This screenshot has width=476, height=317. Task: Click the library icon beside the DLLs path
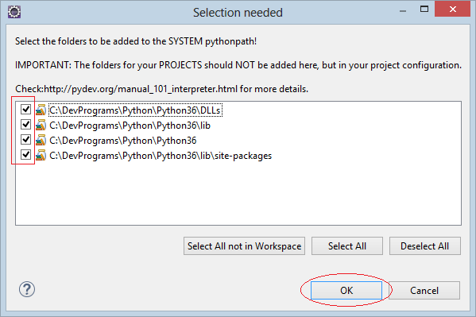[x=41, y=110]
